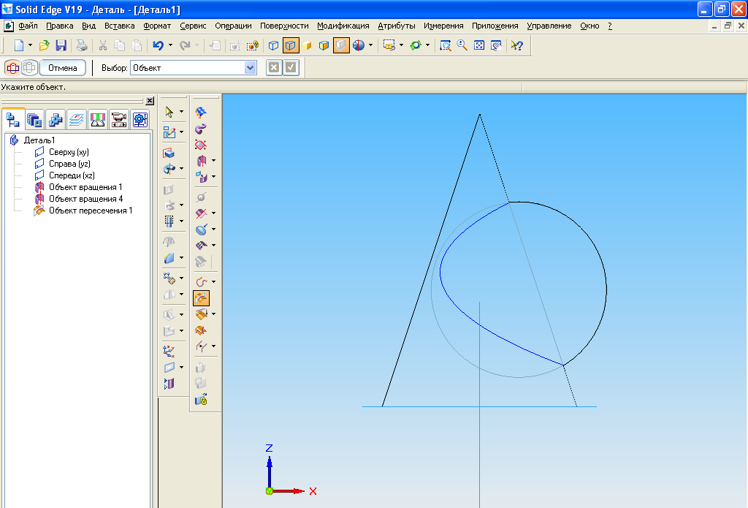Select Объект пересечения 1 in tree
Screen dimensions: 748x508
coord(91,211)
